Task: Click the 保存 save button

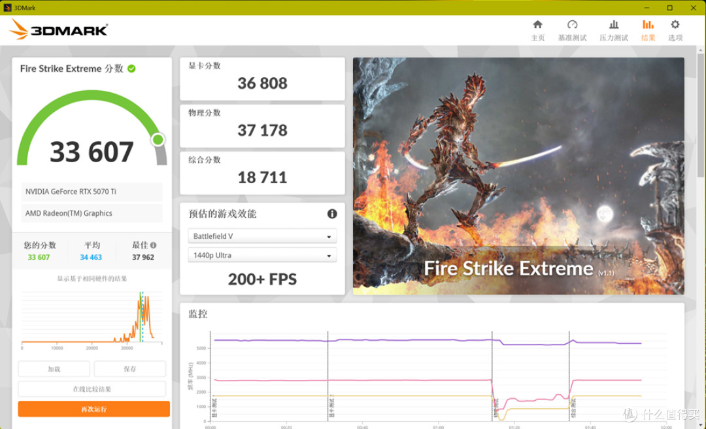Action: click(129, 369)
